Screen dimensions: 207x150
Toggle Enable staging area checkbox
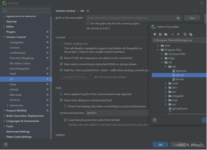(x=61, y=43)
